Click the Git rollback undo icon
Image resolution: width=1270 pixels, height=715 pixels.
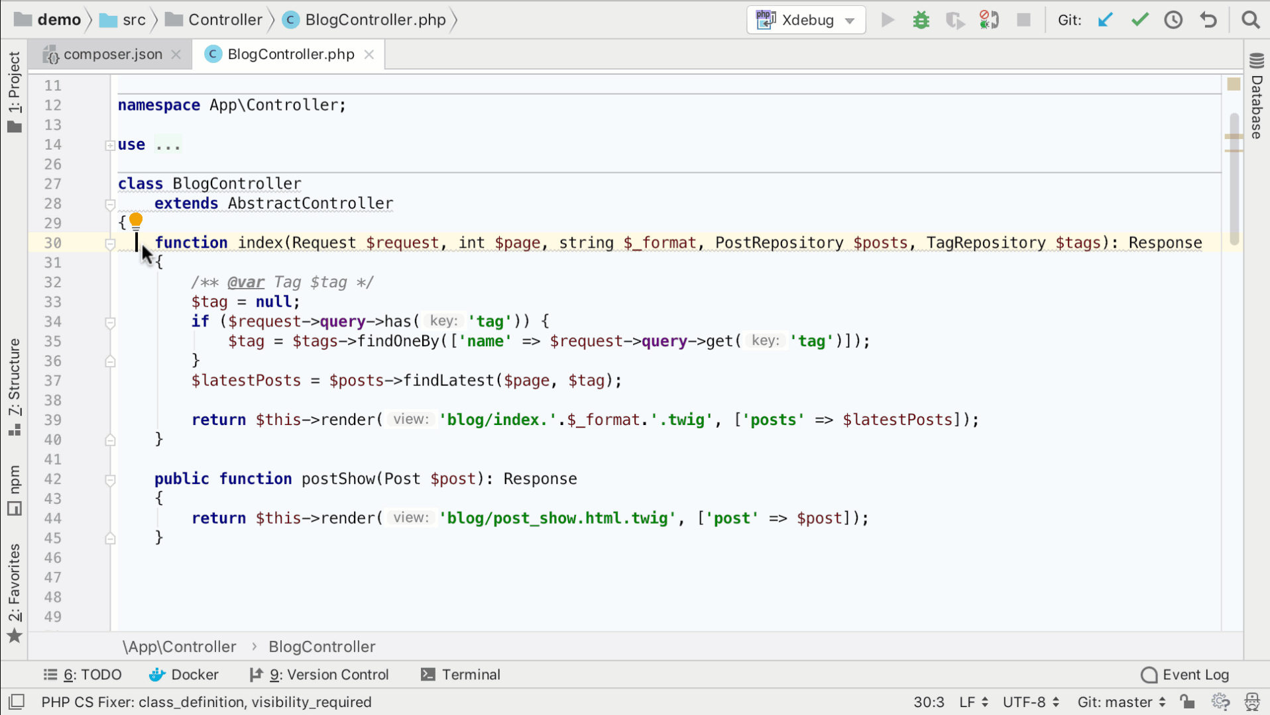tap(1208, 20)
